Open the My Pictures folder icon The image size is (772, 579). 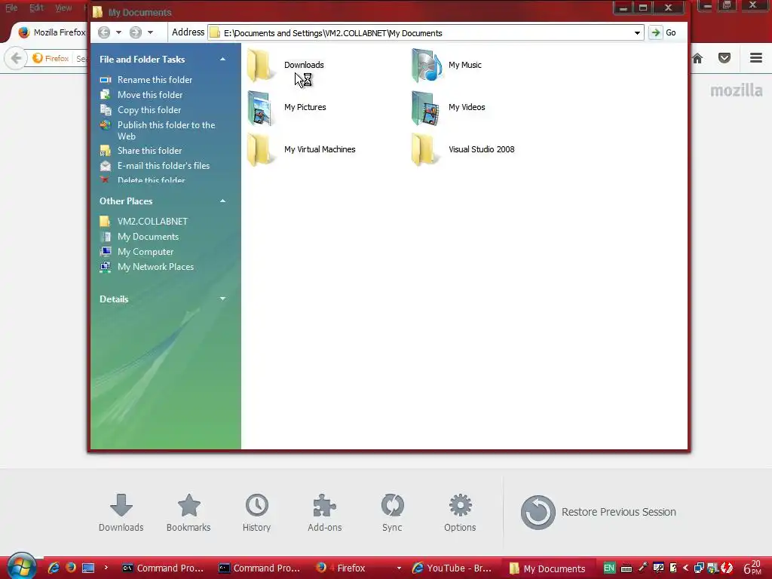point(261,107)
